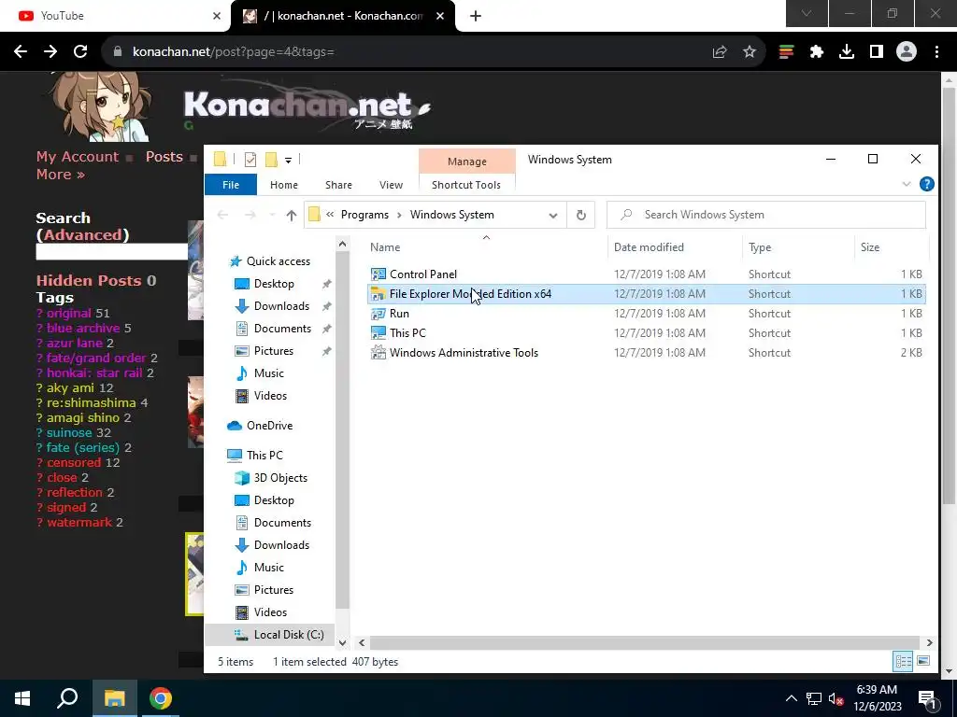Open customize quick access toolbar dropdown
957x717 pixels.
pos(288,161)
